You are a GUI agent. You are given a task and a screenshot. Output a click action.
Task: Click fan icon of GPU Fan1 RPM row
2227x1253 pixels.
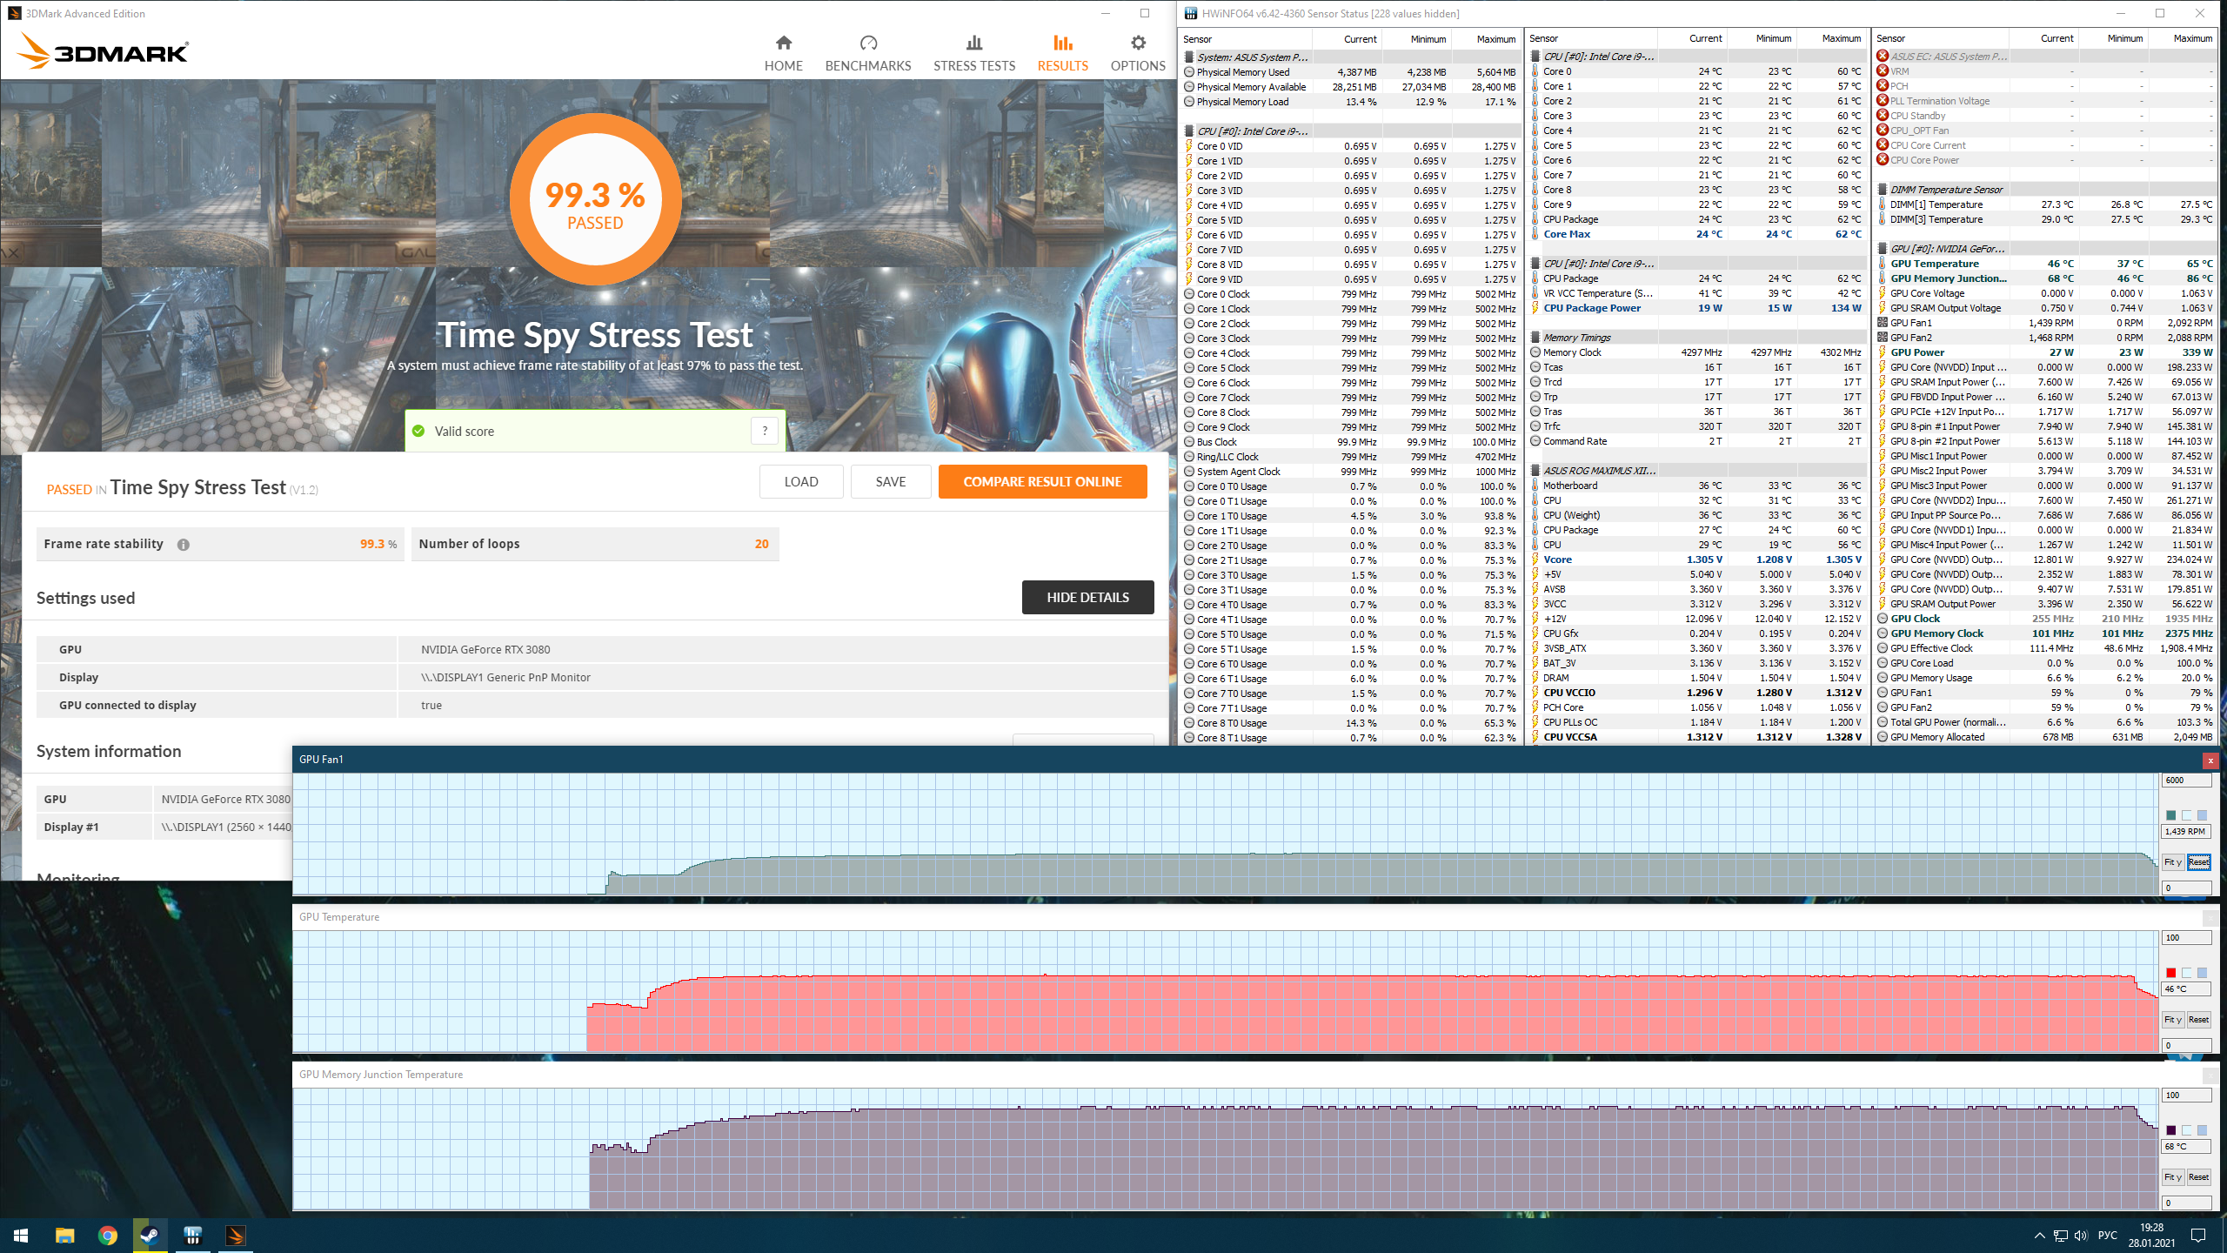coord(1883,323)
